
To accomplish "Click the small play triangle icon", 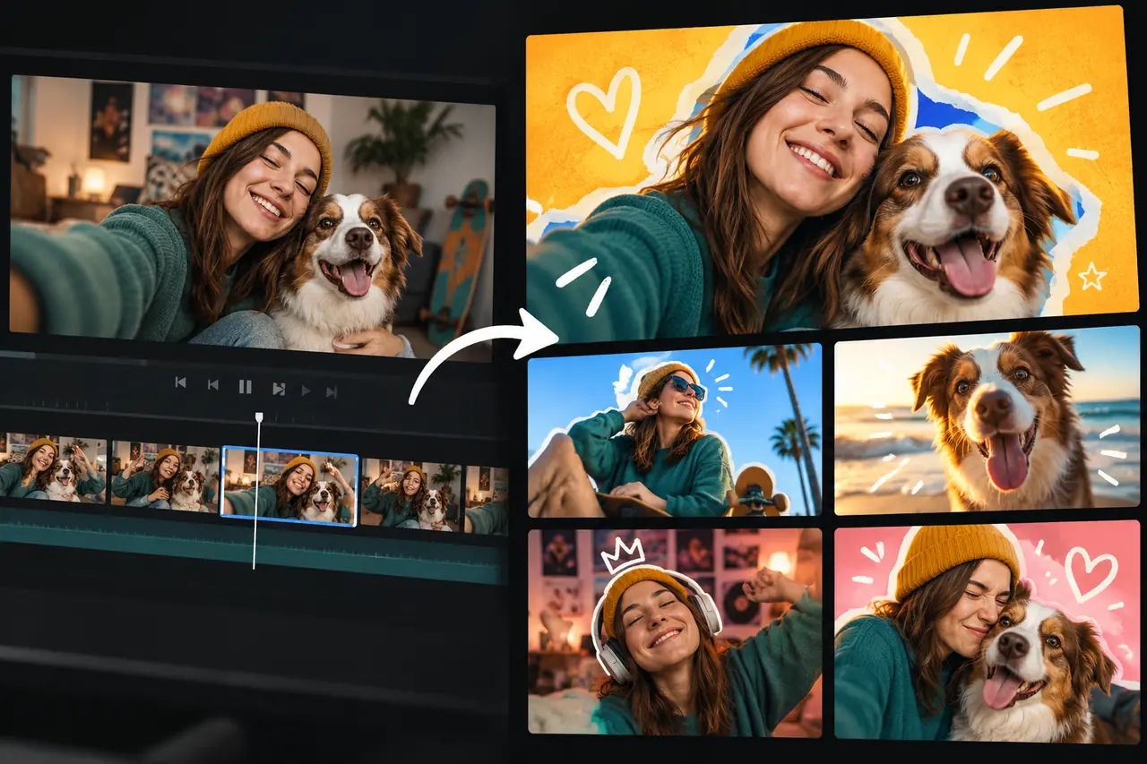I will pos(306,391).
